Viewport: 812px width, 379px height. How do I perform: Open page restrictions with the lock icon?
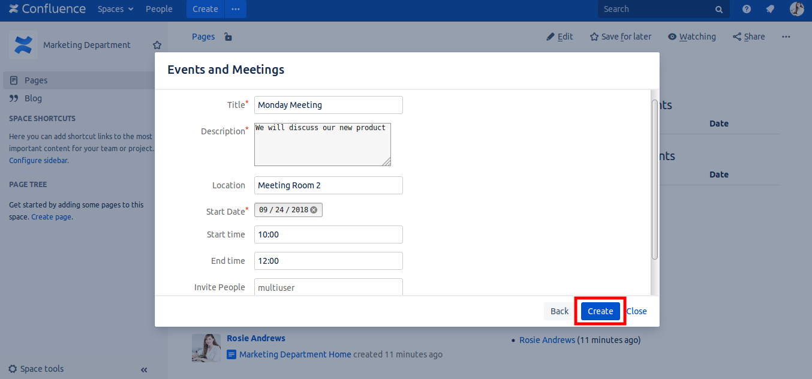pyautogui.click(x=227, y=37)
